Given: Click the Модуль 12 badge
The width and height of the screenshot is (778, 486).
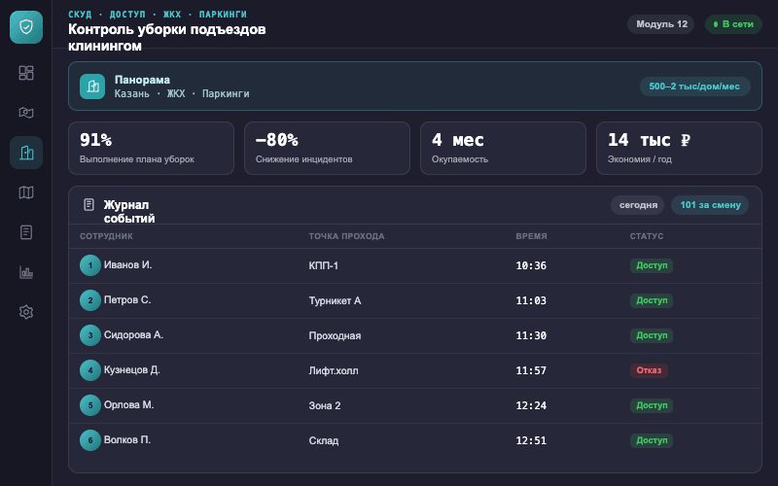Looking at the screenshot, I should pos(661,24).
